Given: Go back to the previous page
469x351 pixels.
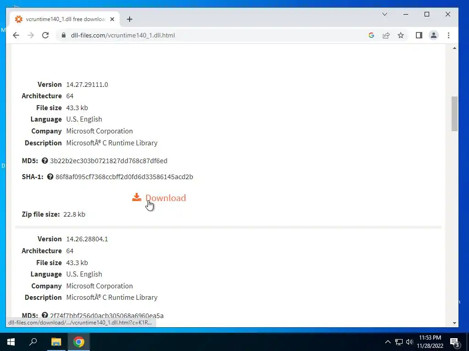Looking at the screenshot, I should point(16,35).
